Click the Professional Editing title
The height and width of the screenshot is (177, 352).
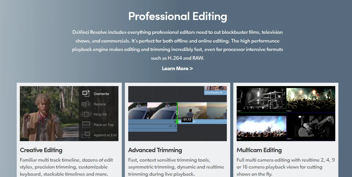click(178, 16)
